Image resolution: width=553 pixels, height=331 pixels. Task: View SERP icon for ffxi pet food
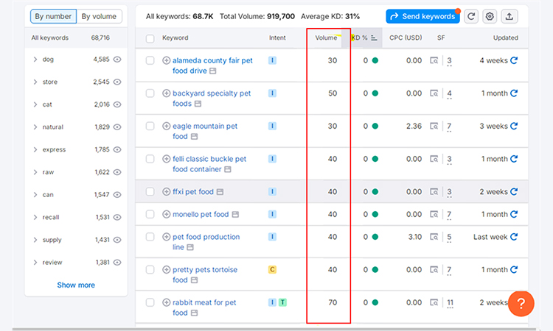tap(434, 192)
